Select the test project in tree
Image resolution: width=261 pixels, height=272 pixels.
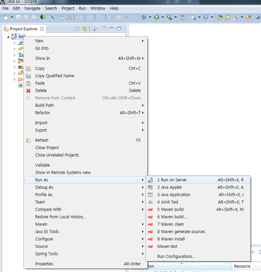tap(18, 37)
